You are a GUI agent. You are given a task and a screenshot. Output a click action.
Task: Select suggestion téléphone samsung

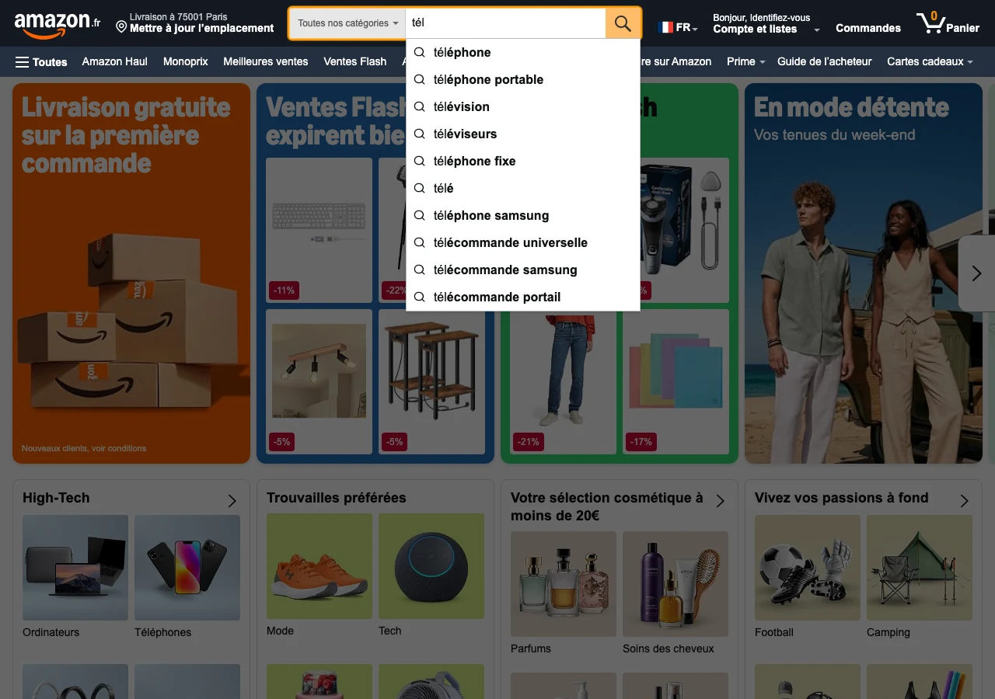point(522,215)
